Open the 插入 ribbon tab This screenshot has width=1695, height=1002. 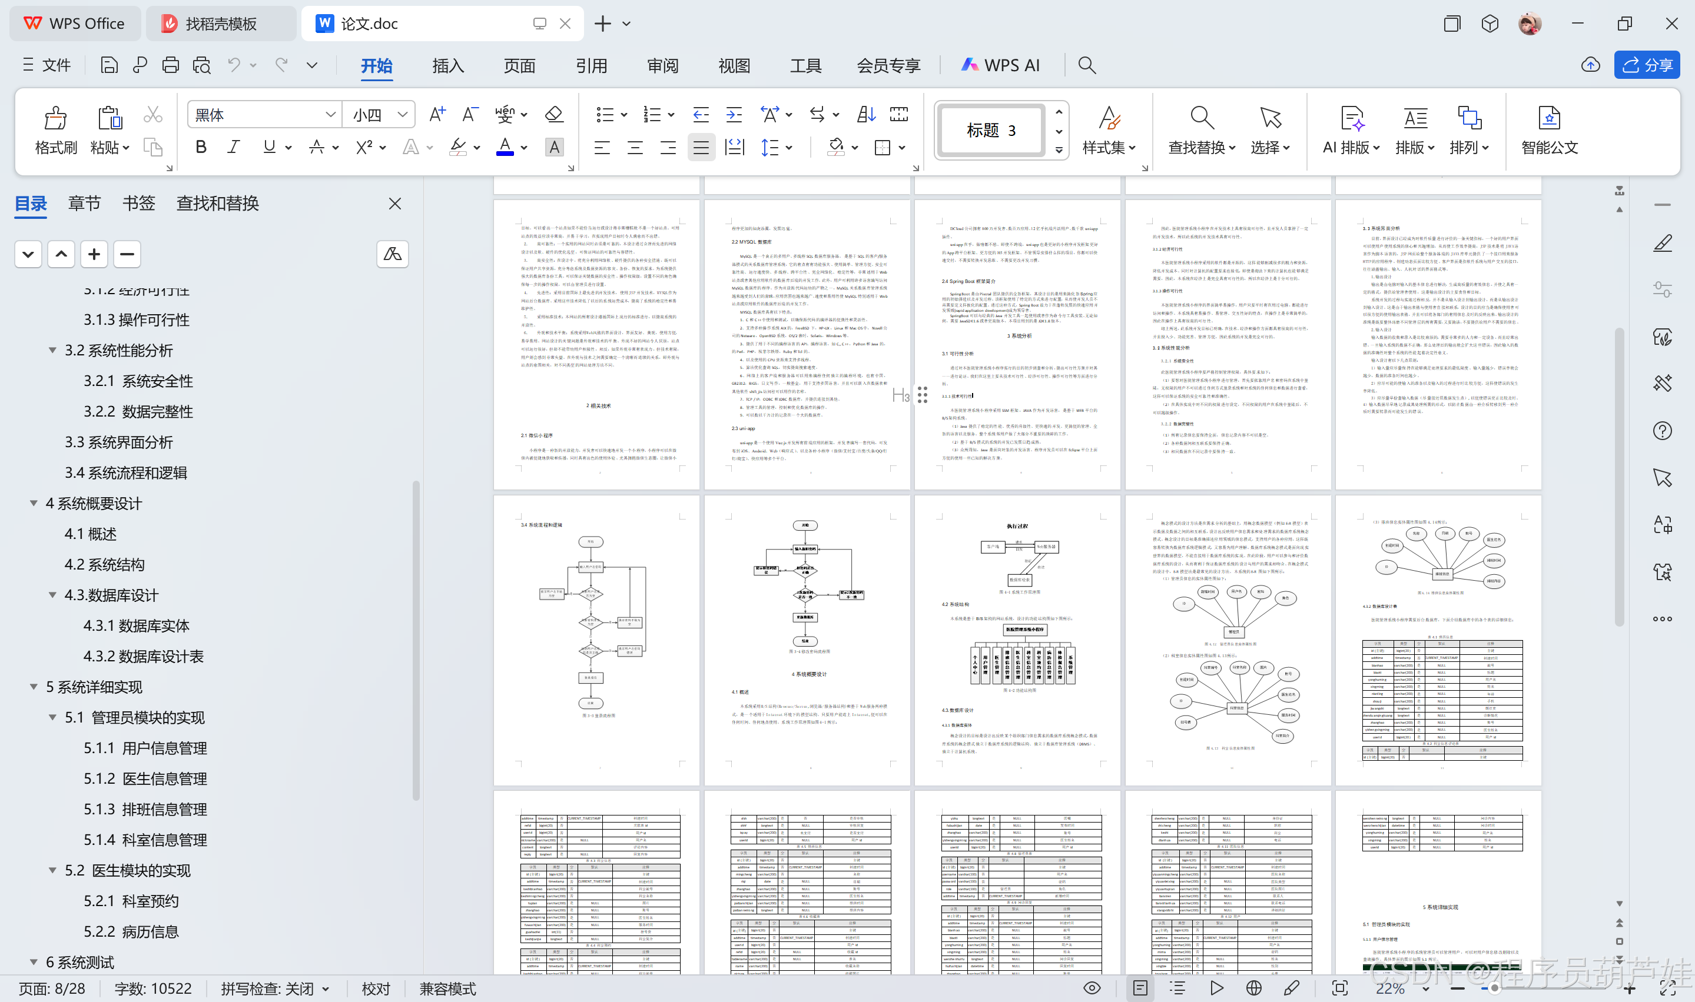448,65
